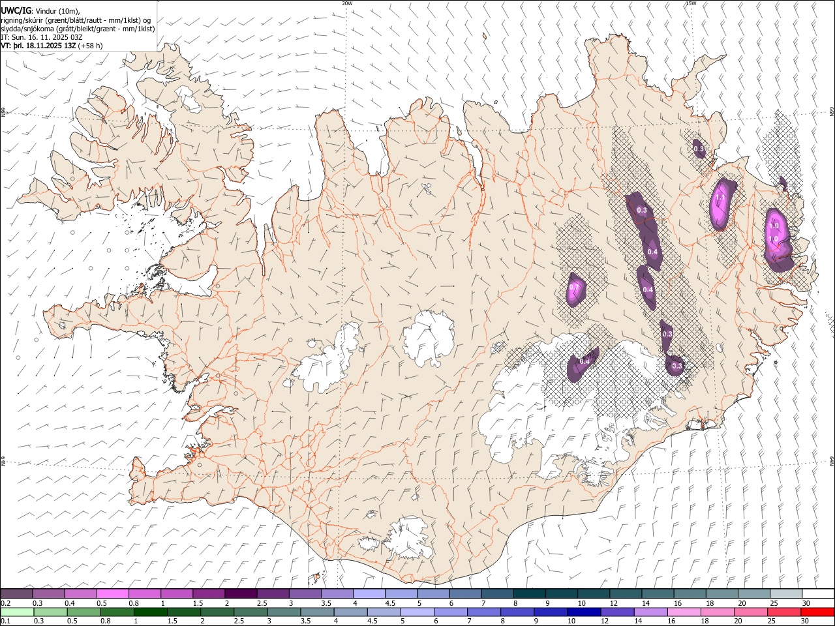Select the darkest green 1–1.5 swatch, lower scale
The width and height of the screenshot is (835, 626).
(150, 612)
